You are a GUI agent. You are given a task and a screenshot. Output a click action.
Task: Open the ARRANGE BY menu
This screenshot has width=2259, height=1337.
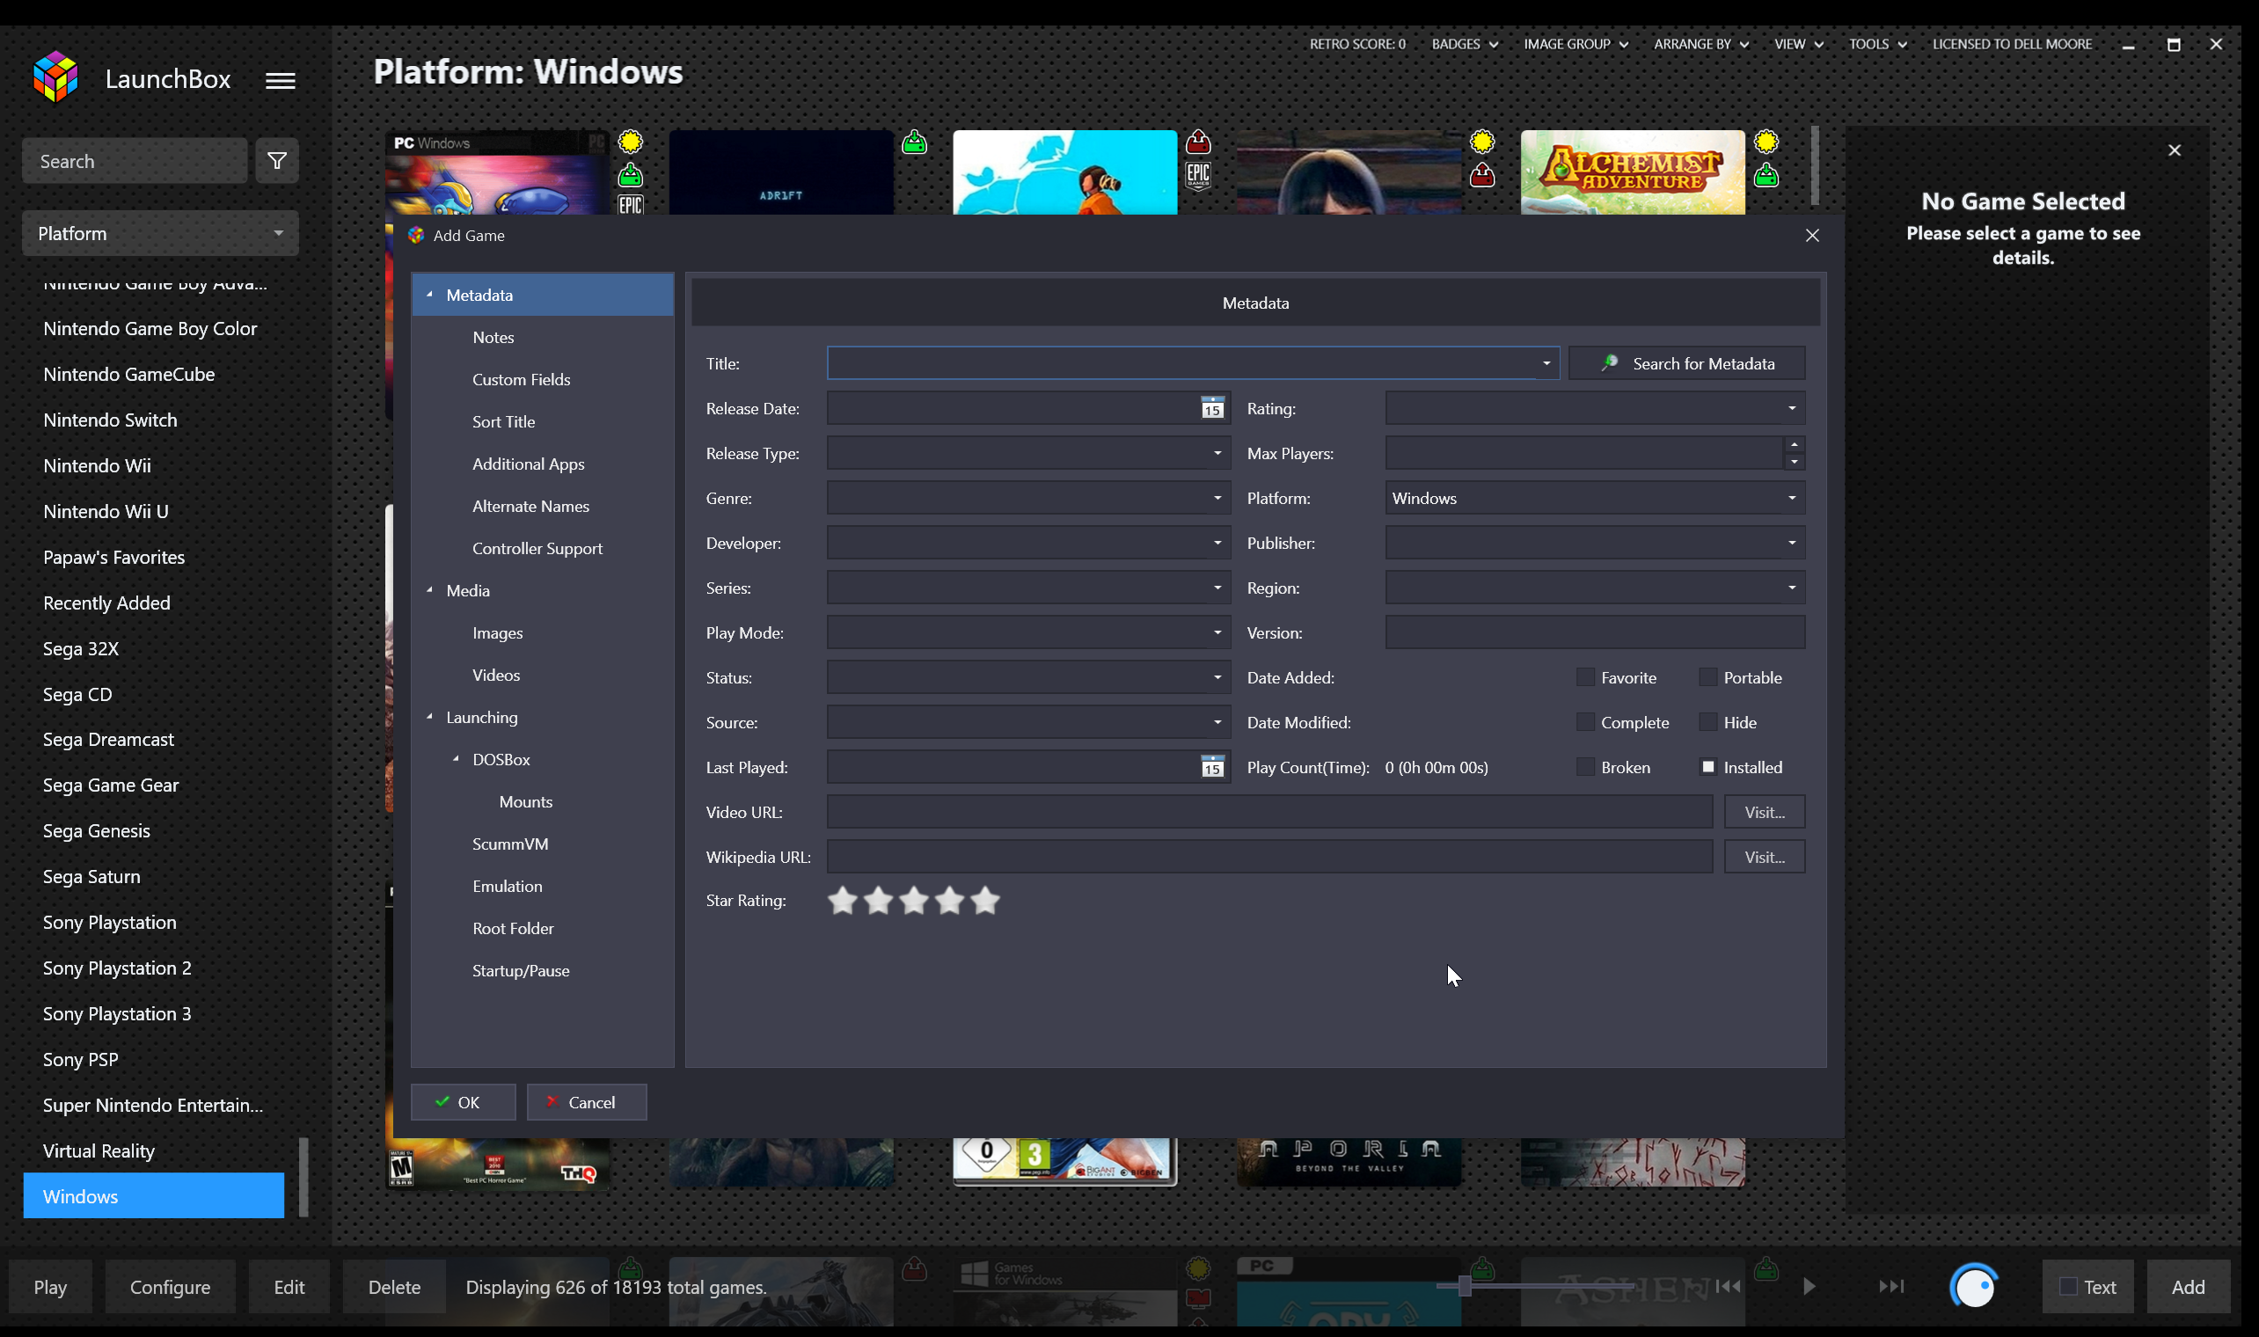pos(1700,44)
